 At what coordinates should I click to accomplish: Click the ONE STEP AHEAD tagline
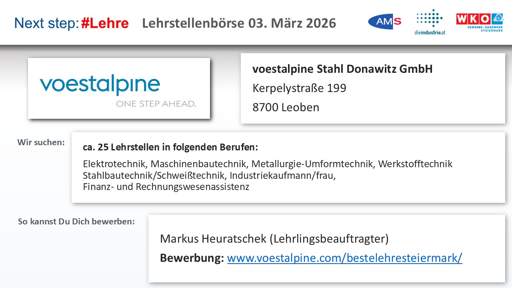[x=156, y=104]
